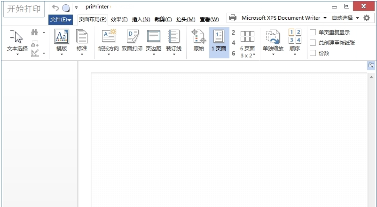The width and height of the screenshot is (377, 207).
Task: Open the 页边距 margins button
Action: 154,42
